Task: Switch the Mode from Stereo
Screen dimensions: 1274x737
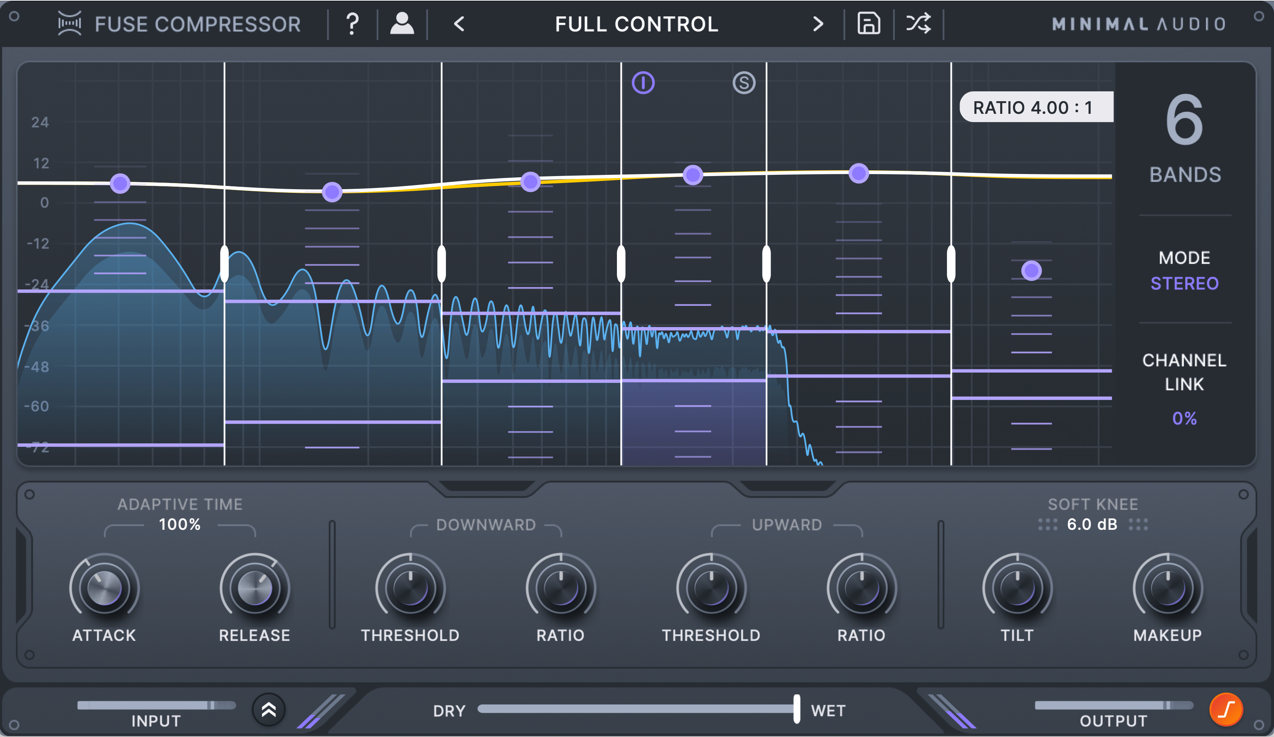Action: point(1185,283)
